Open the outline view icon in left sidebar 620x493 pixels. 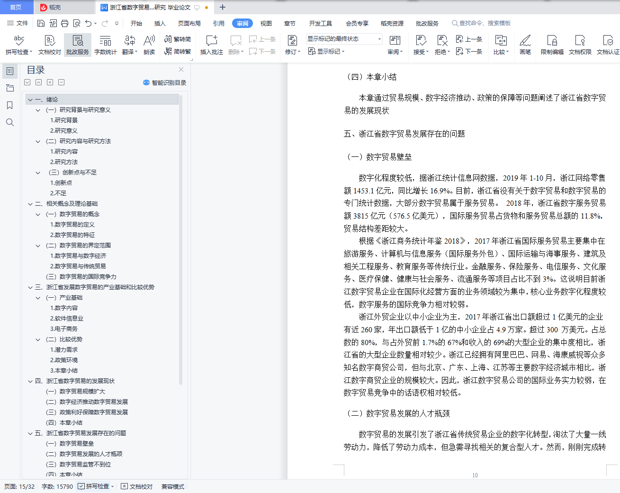click(x=10, y=71)
